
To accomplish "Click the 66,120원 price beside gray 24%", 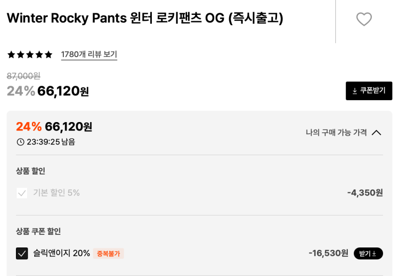I will (x=63, y=91).
